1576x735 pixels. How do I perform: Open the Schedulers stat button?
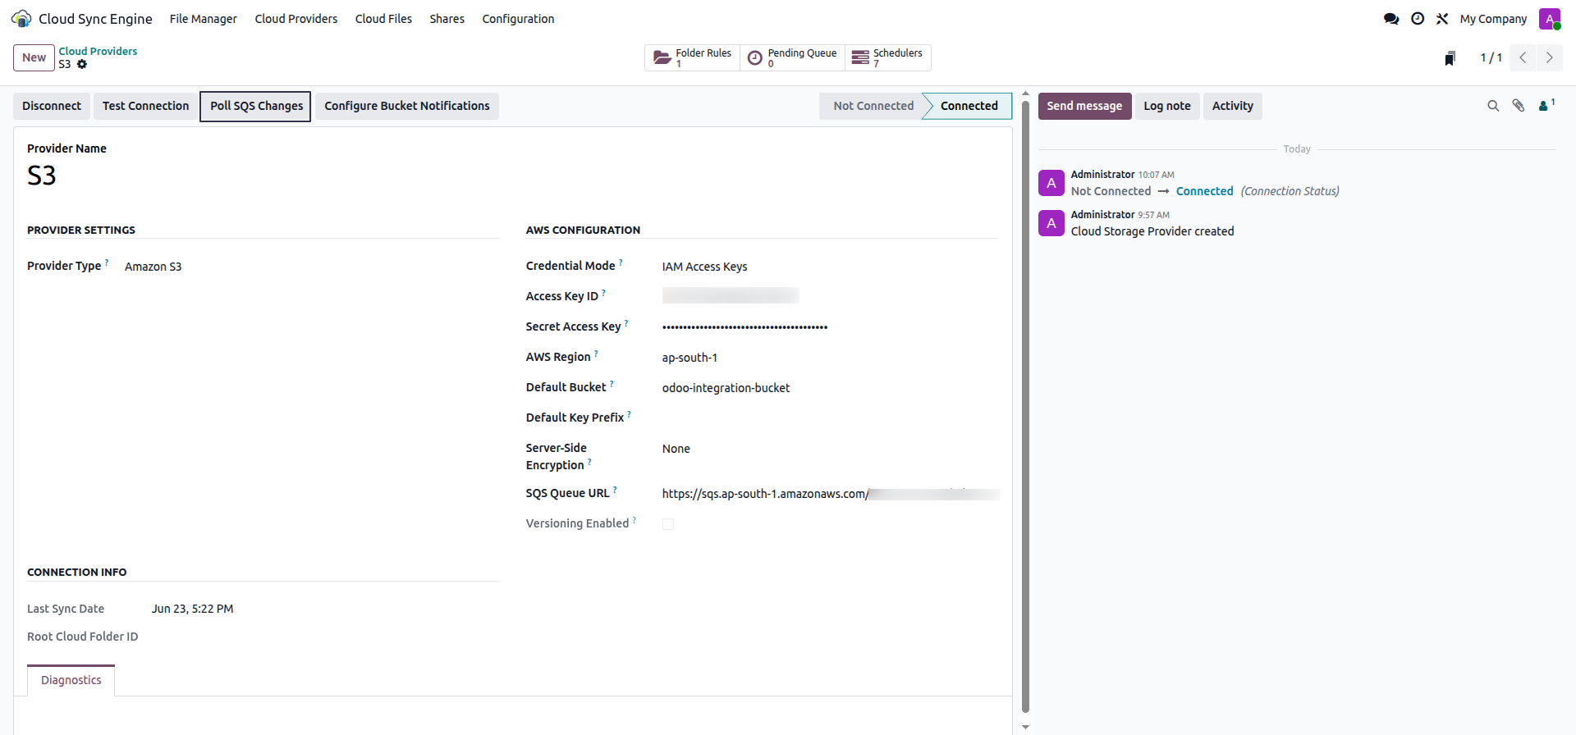888,57
